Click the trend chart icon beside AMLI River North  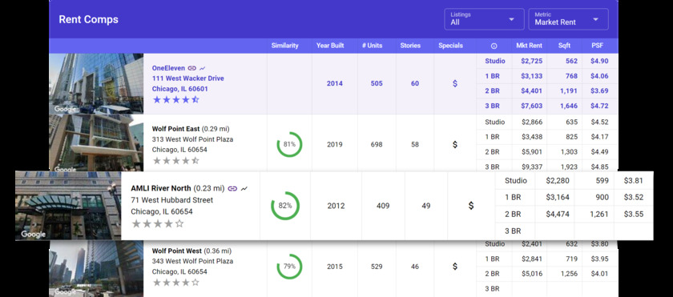(x=244, y=189)
